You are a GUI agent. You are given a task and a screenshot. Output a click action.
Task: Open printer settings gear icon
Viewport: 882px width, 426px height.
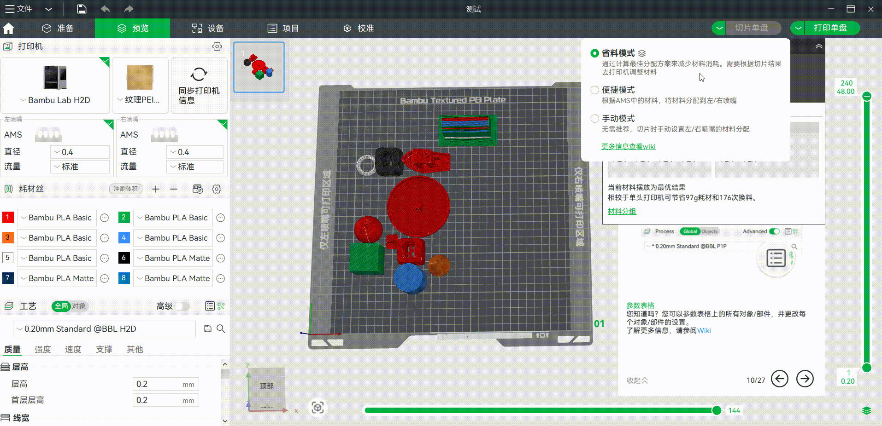point(217,46)
